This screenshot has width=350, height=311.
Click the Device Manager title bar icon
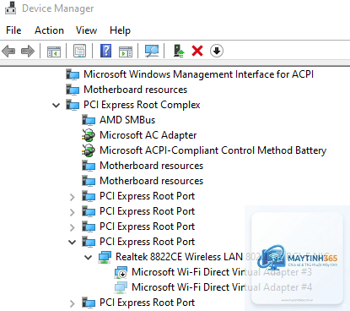point(11,8)
